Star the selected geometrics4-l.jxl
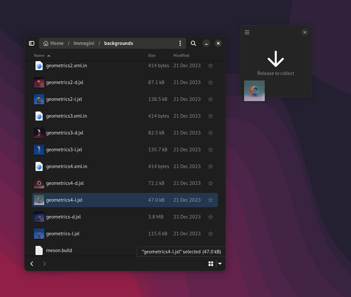351x297 pixels. coord(211,200)
